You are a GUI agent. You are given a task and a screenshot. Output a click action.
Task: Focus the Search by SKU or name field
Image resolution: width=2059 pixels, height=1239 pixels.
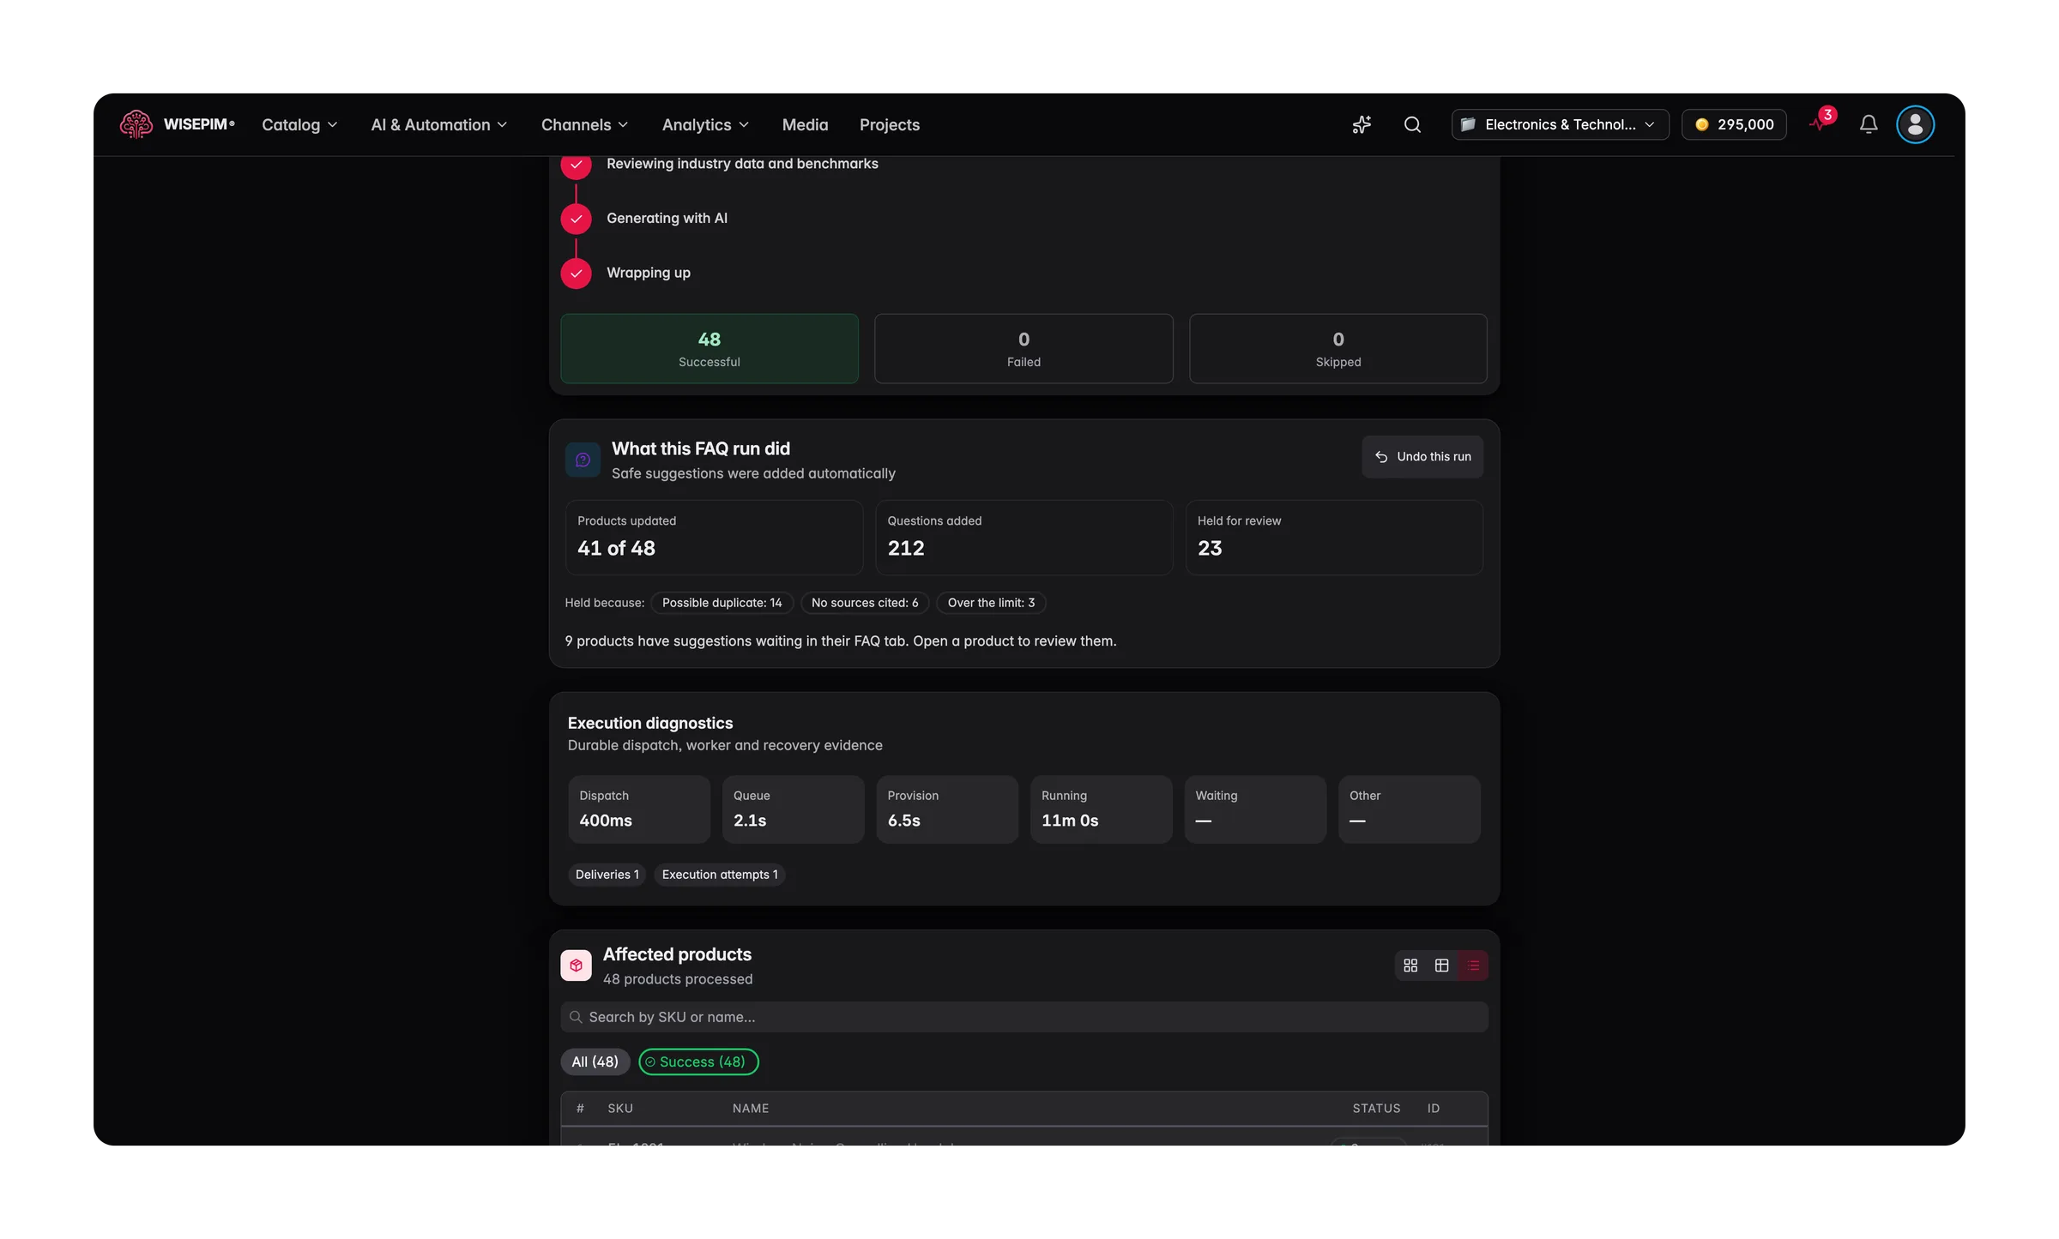click(x=1023, y=1017)
